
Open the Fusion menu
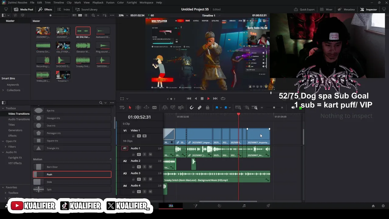110,2
